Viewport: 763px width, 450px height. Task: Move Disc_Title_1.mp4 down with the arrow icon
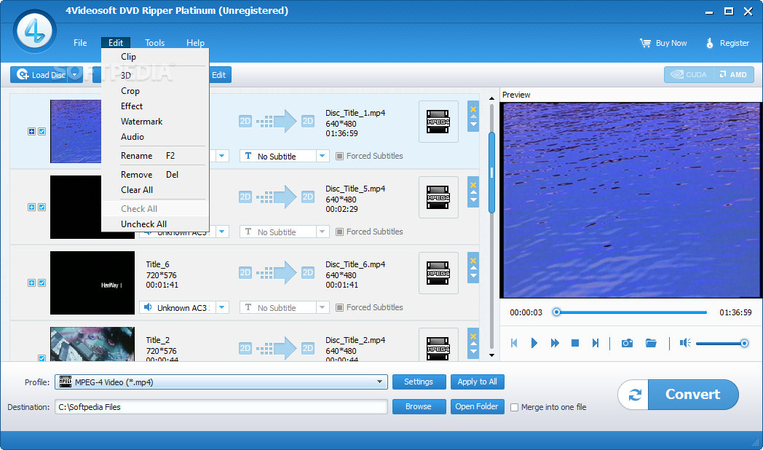(x=473, y=125)
